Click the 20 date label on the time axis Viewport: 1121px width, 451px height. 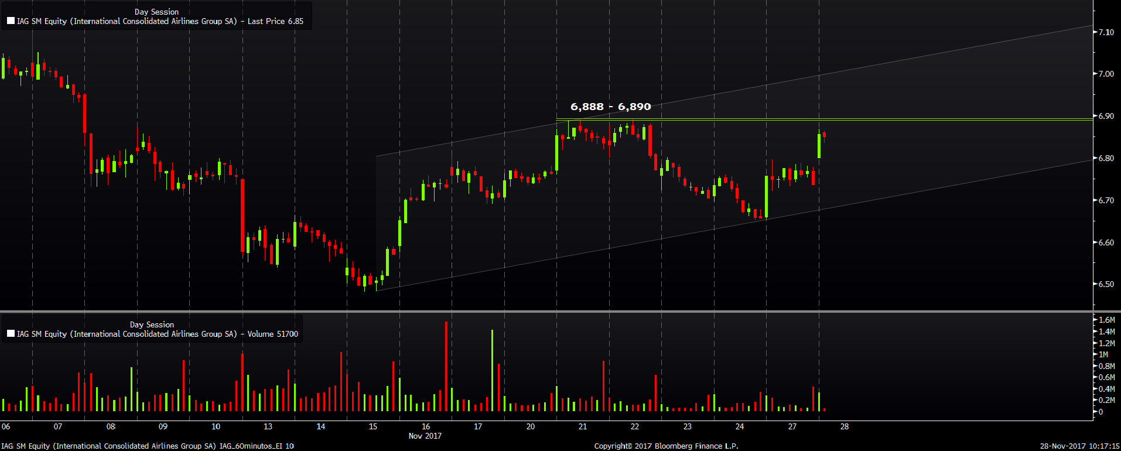pyautogui.click(x=531, y=426)
